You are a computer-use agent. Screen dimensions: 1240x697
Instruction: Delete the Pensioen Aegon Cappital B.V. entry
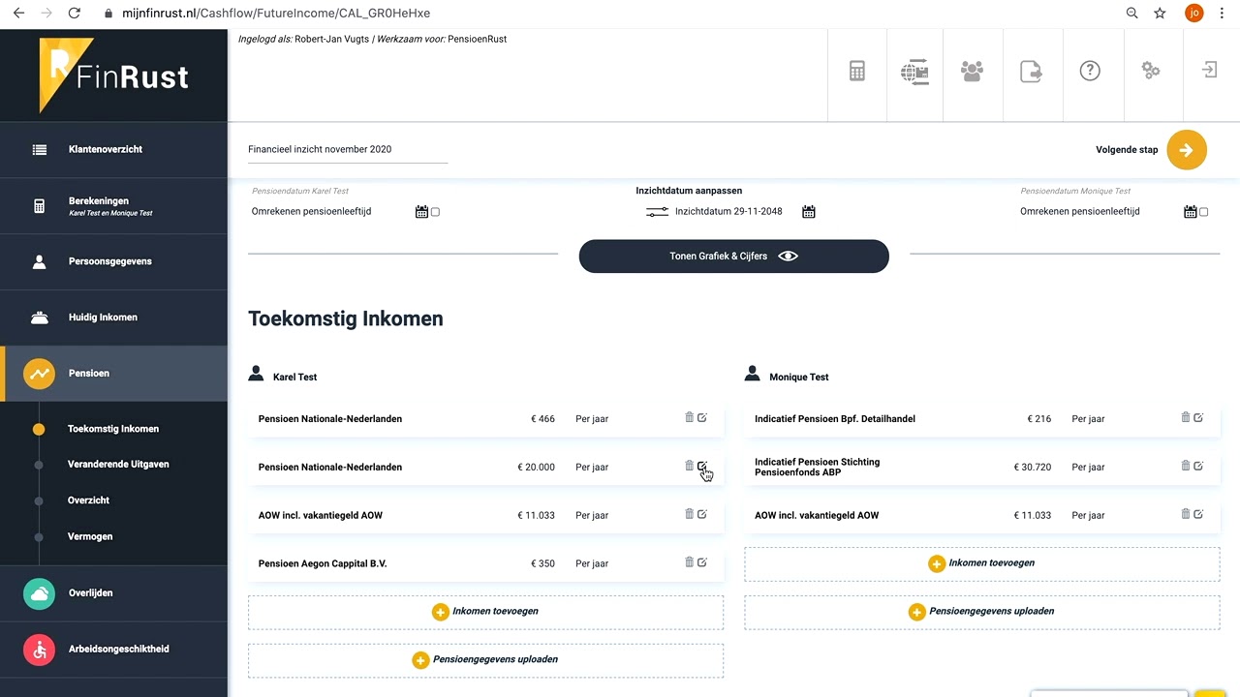(x=690, y=562)
